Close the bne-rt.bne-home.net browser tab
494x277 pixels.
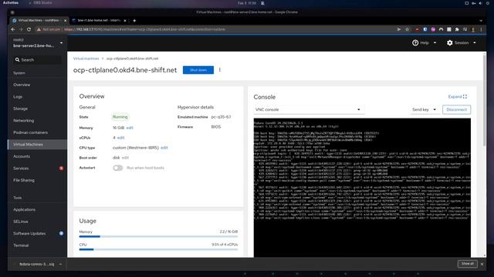click(x=125, y=21)
